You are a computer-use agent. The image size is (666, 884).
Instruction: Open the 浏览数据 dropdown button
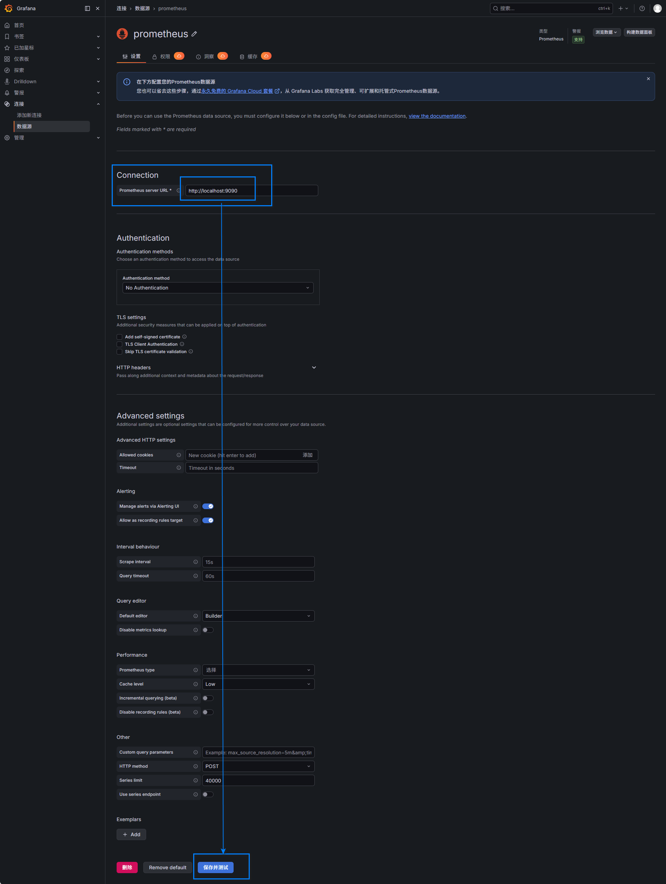pyautogui.click(x=606, y=32)
